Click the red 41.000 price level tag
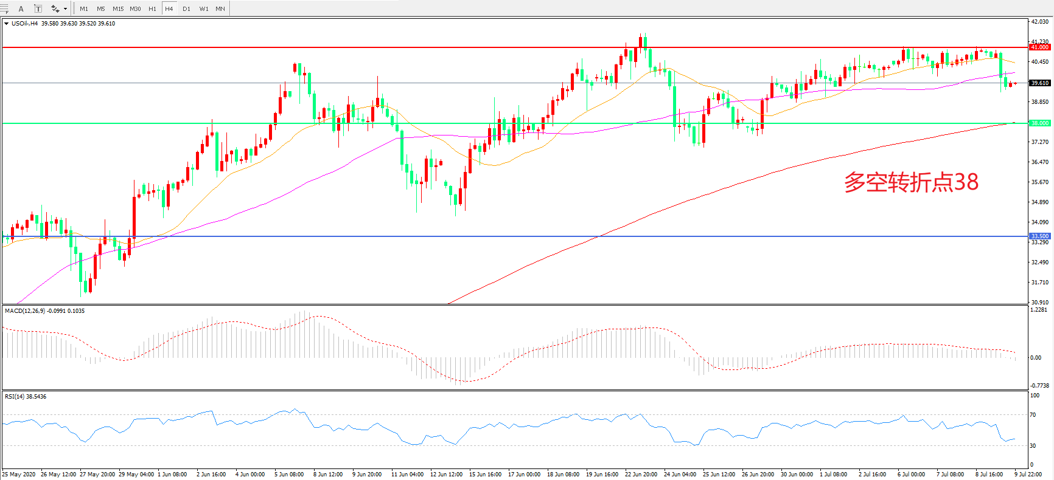This screenshot has height=480, width=1054. 1039,47
